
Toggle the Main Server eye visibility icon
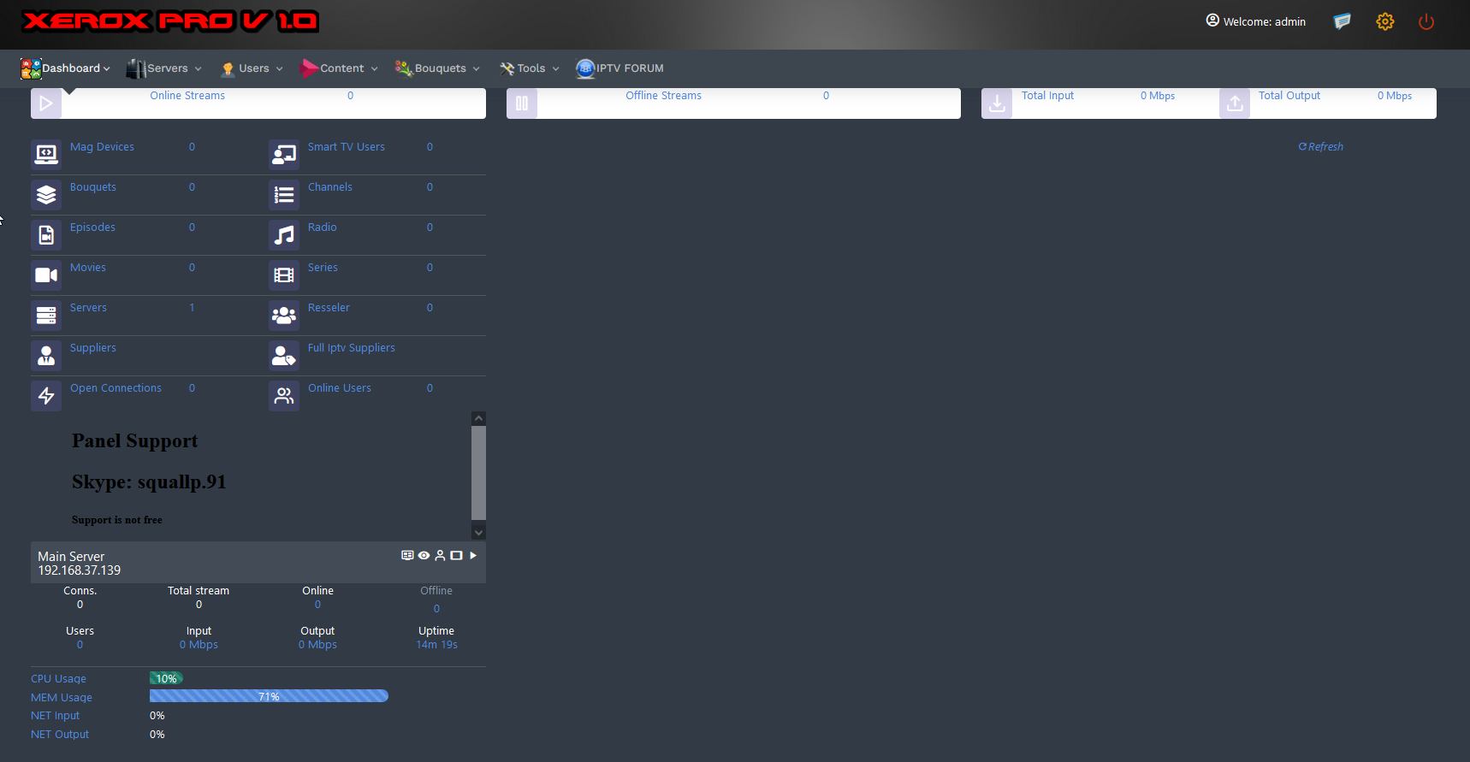click(x=424, y=556)
